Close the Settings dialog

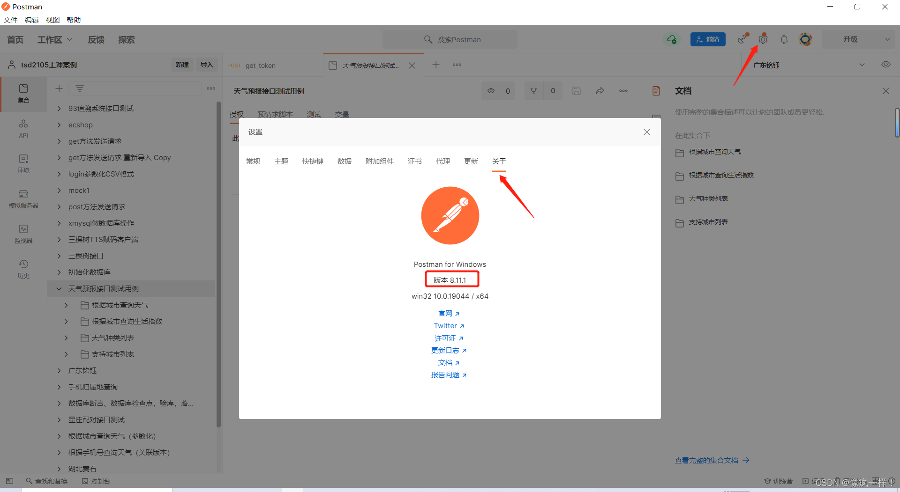(647, 132)
